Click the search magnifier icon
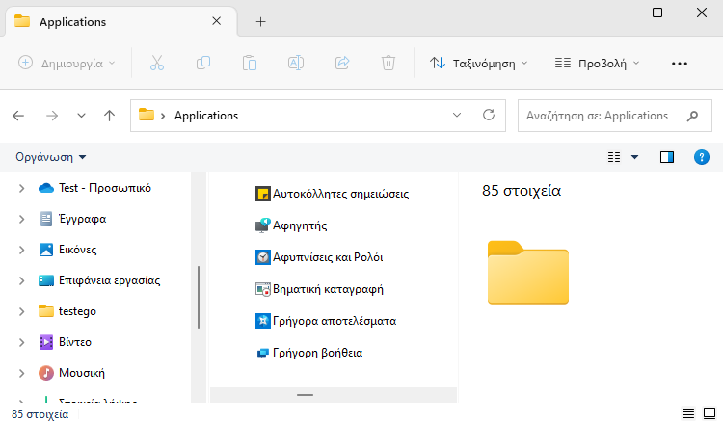This screenshot has width=723, height=424. click(x=692, y=116)
